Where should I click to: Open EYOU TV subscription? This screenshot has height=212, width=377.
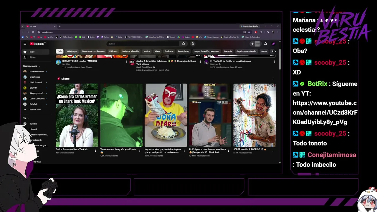pyautogui.click(x=36, y=88)
